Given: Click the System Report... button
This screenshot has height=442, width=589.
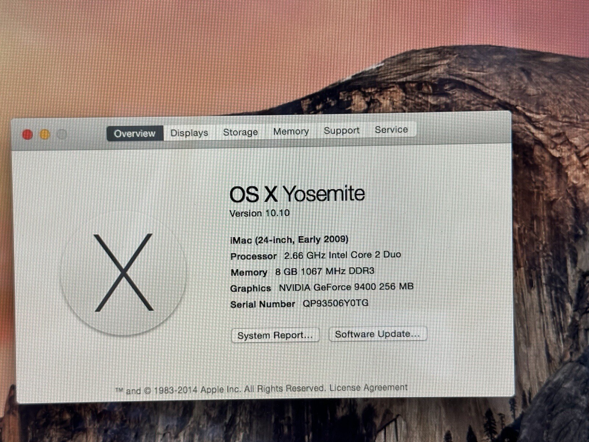Looking at the screenshot, I should tap(275, 335).
